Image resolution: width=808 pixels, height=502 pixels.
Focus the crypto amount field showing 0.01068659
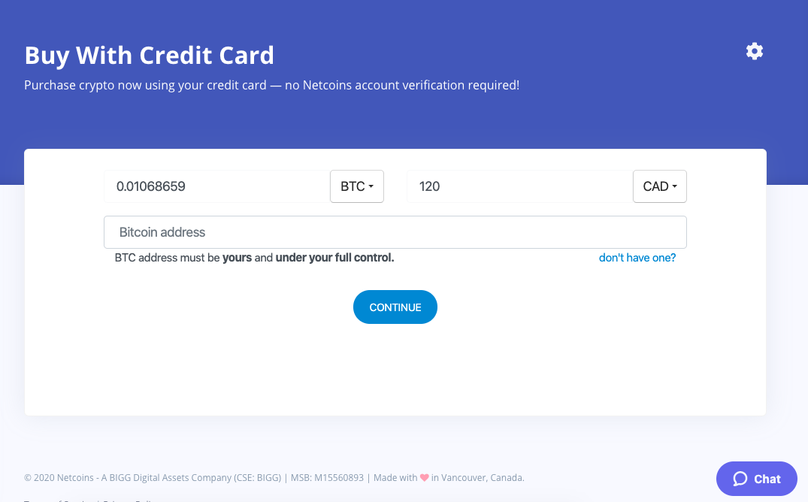click(x=216, y=186)
